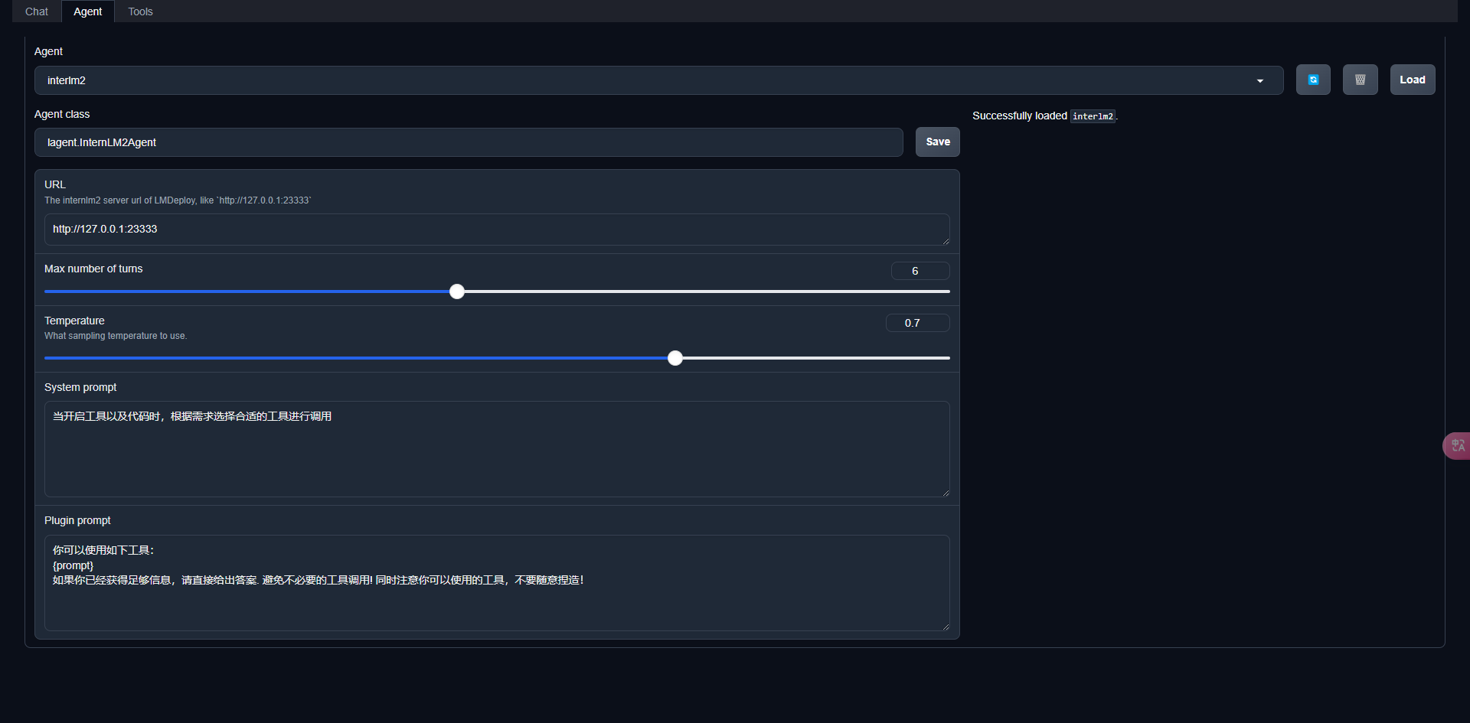The width and height of the screenshot is (1470, 723).
Task: Click inside the Plugin prompt textarea
Action: pos(497,583)
